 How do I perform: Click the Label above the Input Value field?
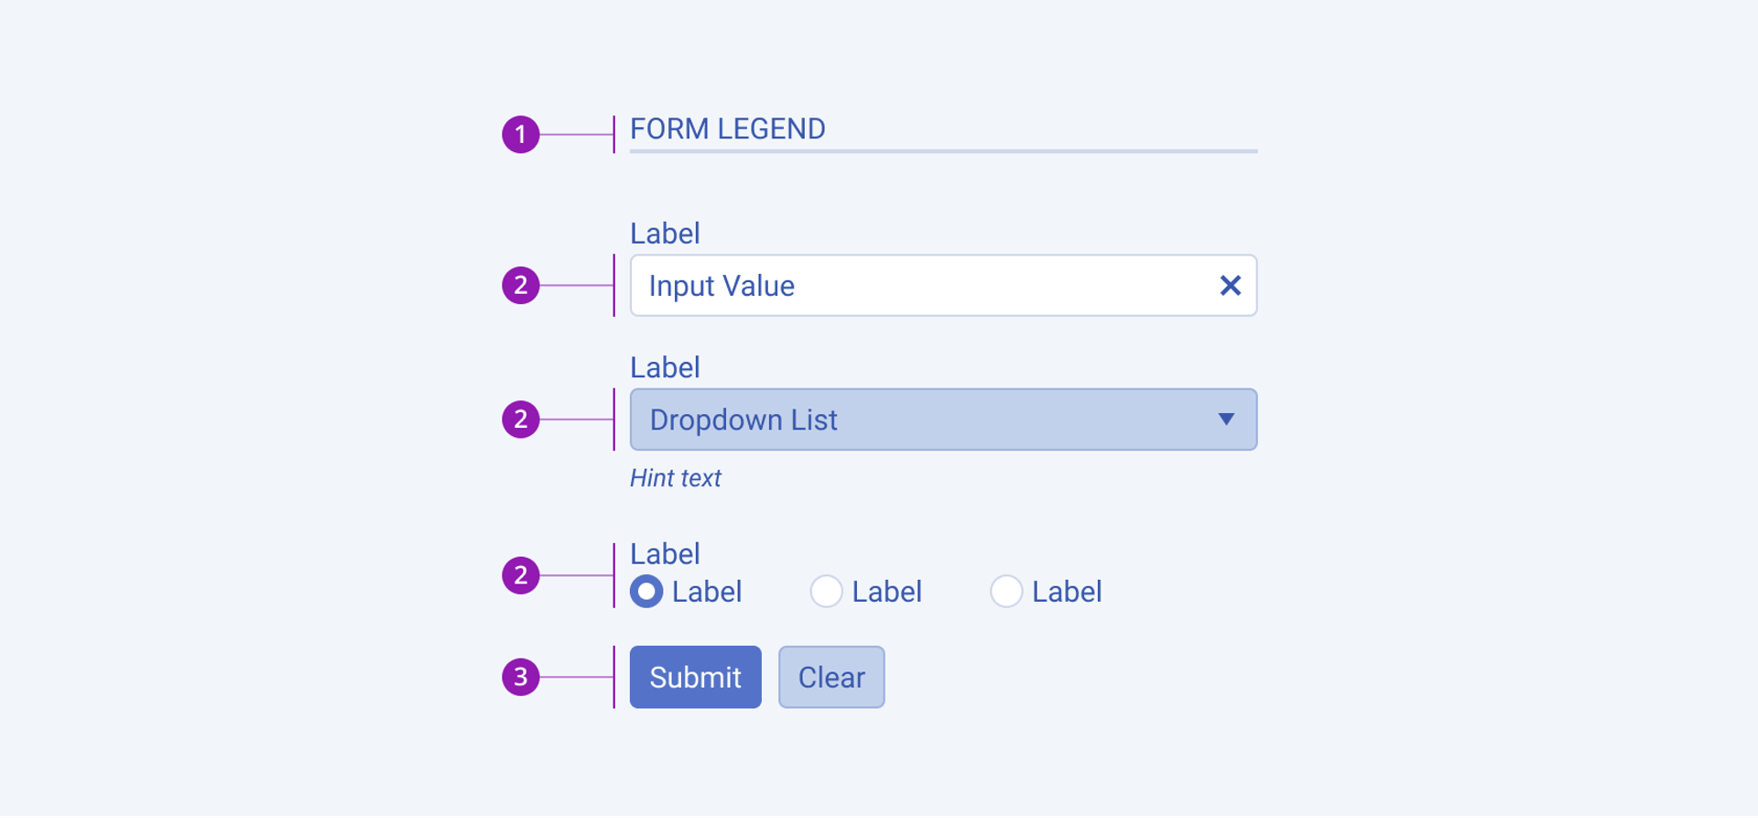(x=665, y=234)
